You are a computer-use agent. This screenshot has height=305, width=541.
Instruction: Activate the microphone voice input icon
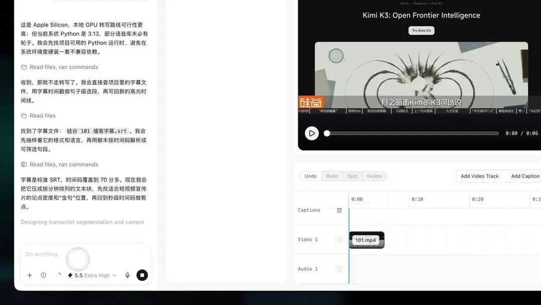[x=127, y=275]
